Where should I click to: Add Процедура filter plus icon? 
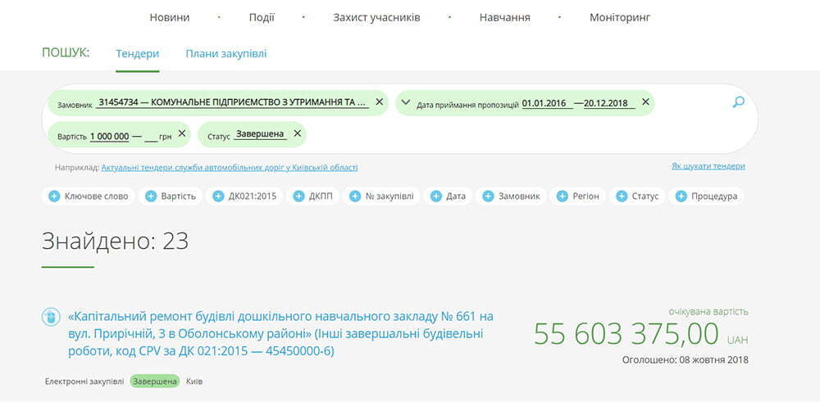point(681,196)
